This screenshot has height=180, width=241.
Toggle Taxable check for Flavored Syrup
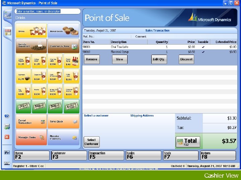203,52
